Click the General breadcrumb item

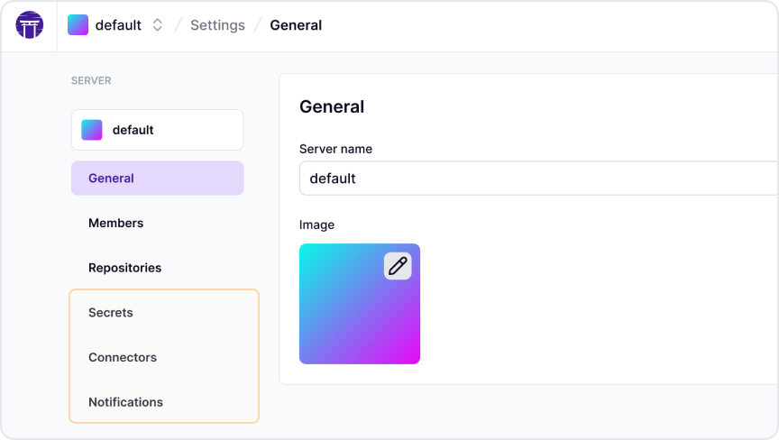(296, 25)
